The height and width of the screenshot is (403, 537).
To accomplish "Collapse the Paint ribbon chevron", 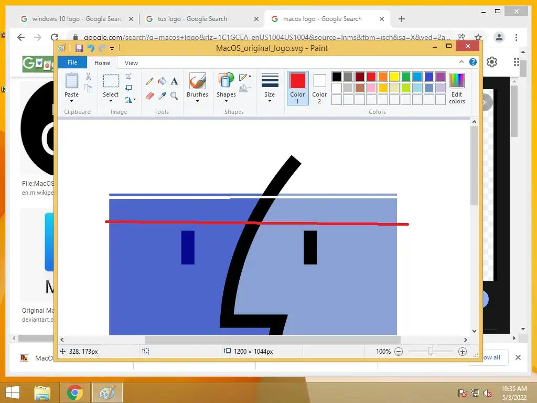I will pos(461,62).
